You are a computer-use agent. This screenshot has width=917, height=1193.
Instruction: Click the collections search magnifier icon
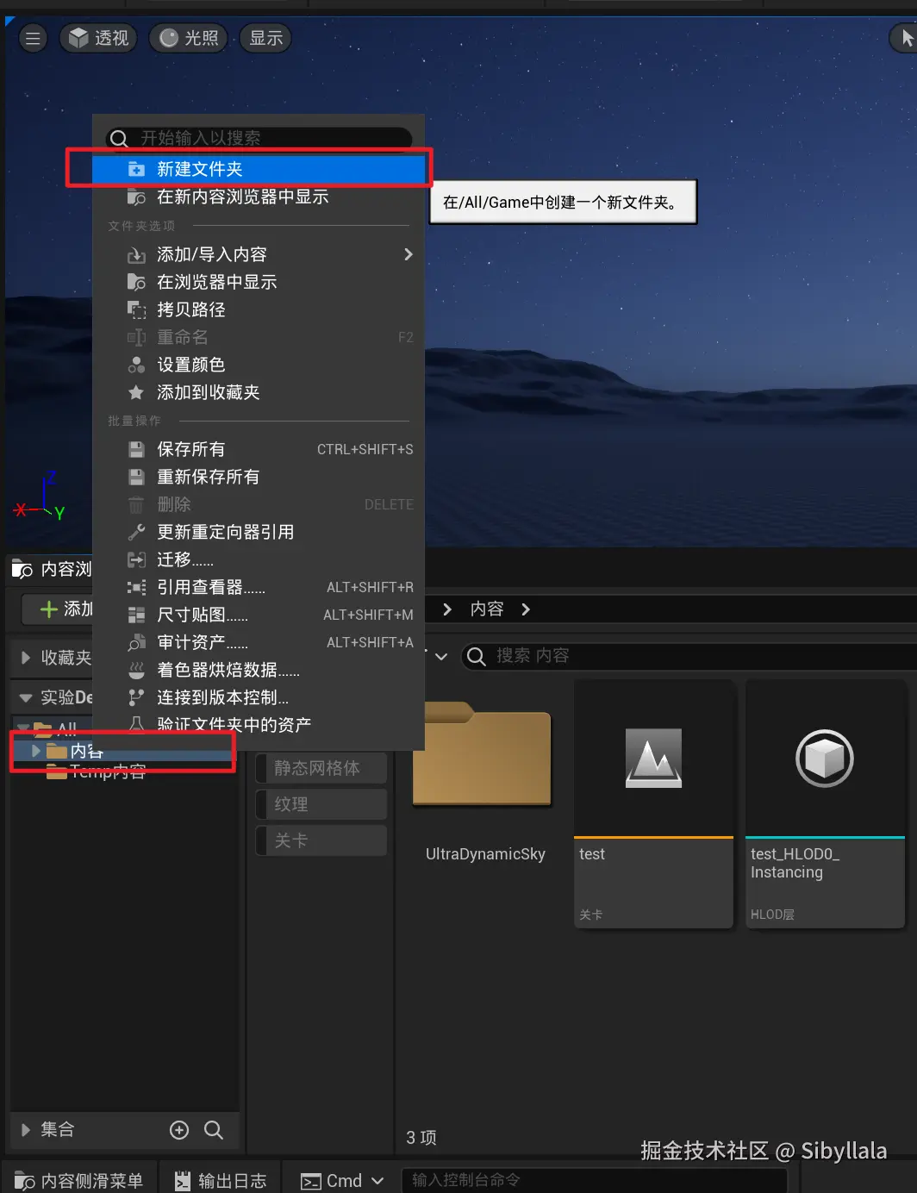click(214, 1130)
